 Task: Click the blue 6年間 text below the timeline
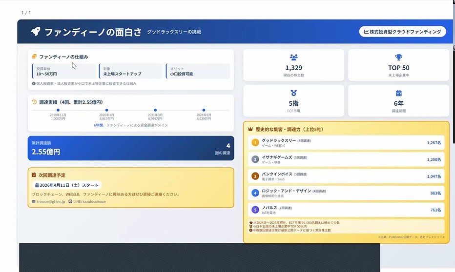tap(98, 125)
